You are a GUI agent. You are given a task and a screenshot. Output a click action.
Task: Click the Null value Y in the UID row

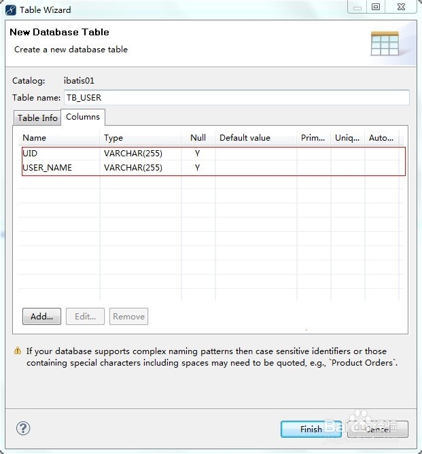(197, 154)
